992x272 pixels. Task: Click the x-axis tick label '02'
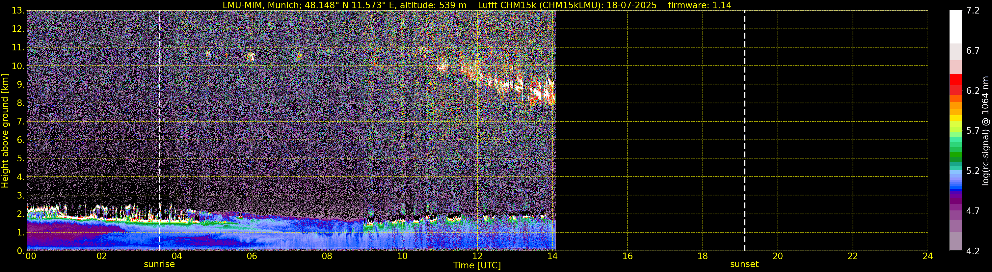tap(102, 256)
